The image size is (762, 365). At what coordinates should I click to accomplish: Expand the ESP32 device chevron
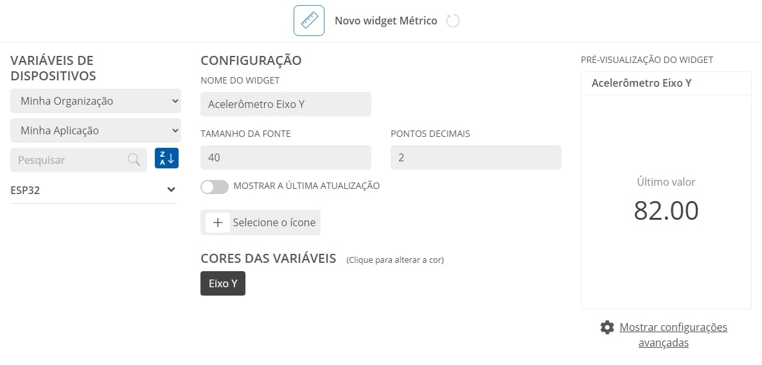pyautogui.click(x=171, y=190)
